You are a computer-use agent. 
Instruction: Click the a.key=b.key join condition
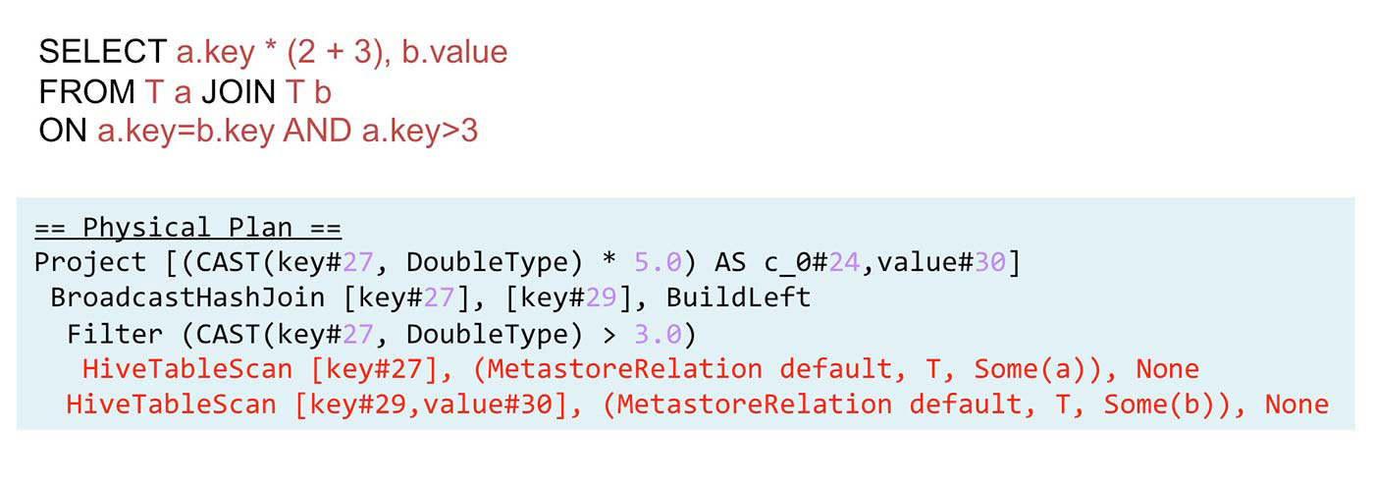click(185, 132)
